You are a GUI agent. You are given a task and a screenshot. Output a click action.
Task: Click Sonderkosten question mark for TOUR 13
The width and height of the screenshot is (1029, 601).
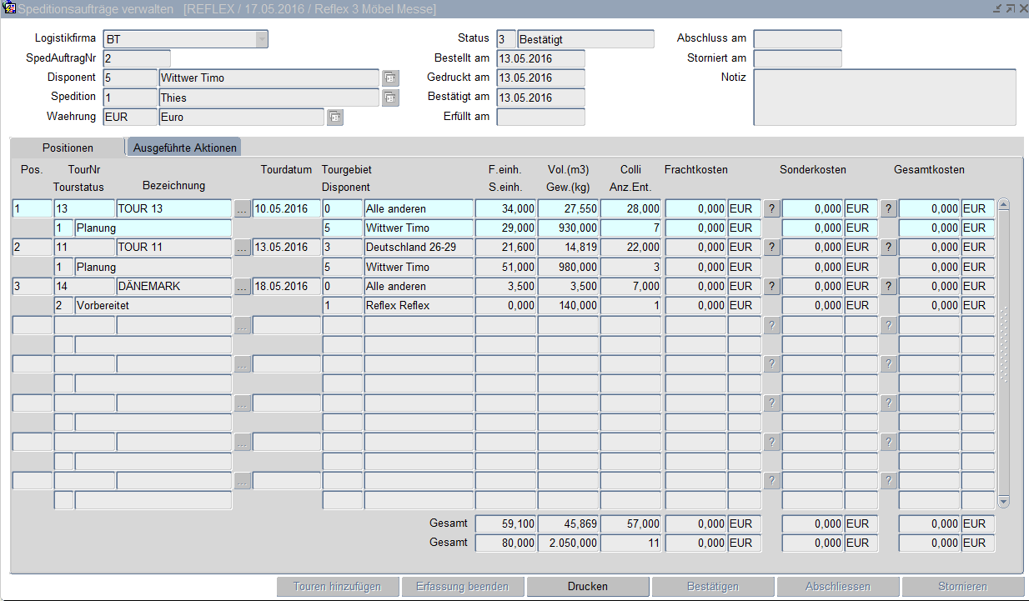pos(889,208)
